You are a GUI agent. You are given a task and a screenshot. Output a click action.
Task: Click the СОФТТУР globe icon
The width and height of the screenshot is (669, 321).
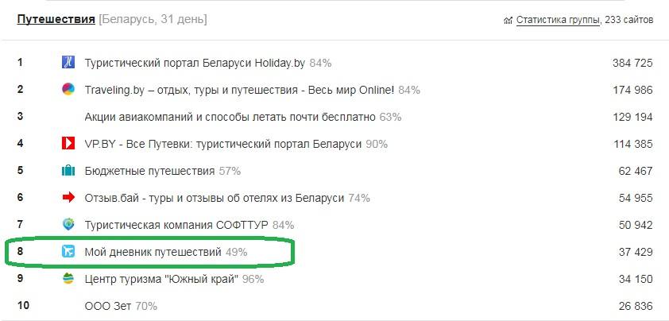68,224
